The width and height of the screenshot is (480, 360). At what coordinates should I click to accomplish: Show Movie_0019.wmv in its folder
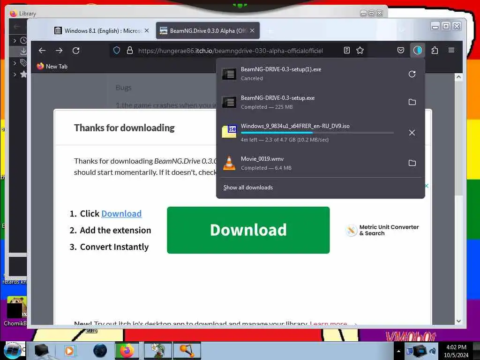(412, 163)
